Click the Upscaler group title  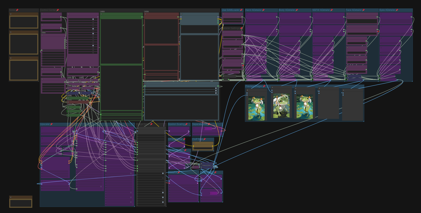coord(45,124)
